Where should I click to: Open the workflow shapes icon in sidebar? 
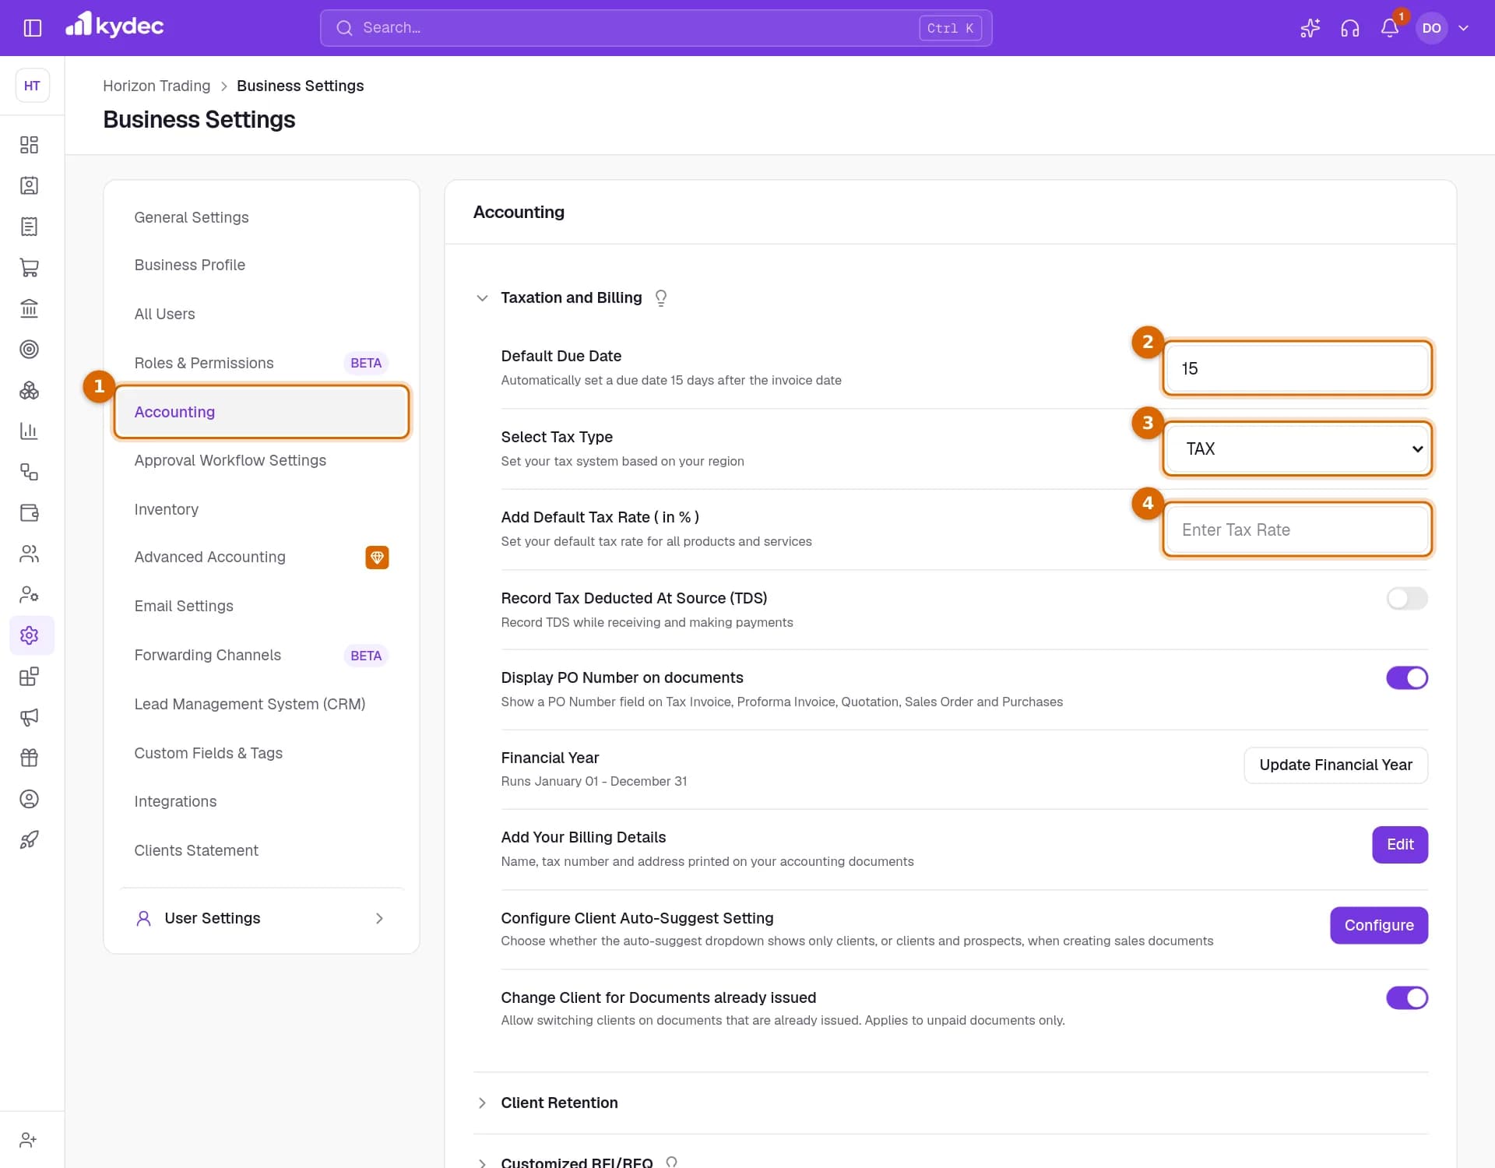tap(29, 472)
